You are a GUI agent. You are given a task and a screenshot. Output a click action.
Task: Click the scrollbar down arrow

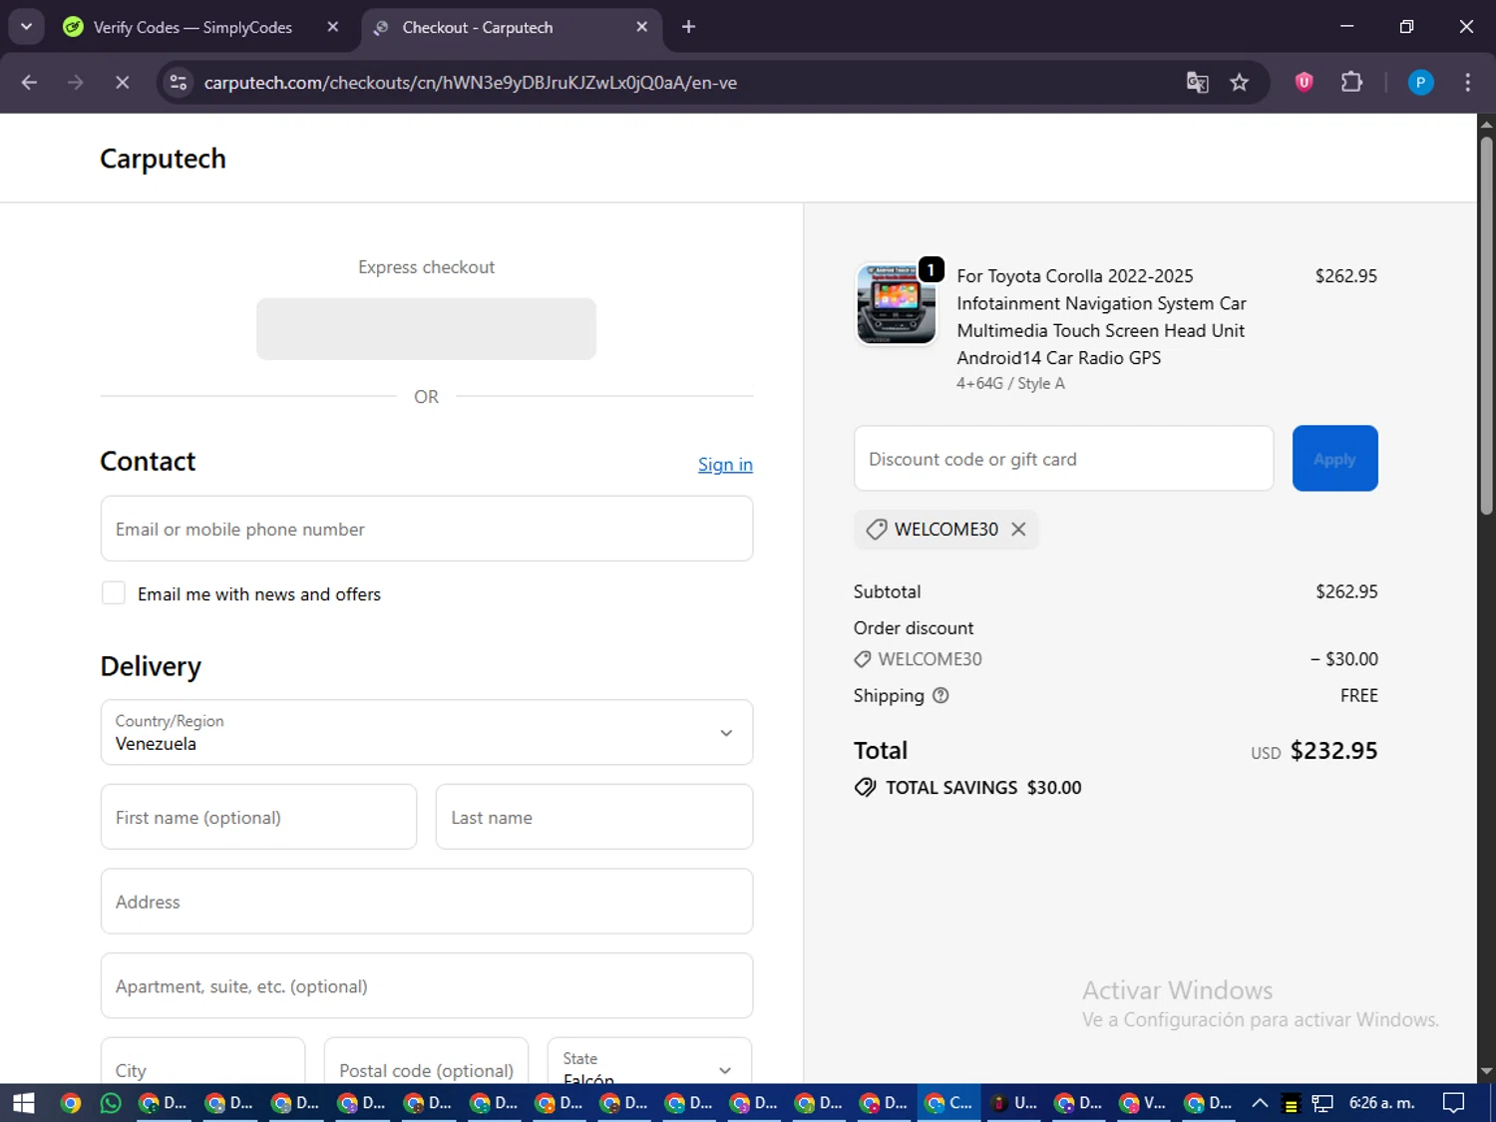tap(1486, 1071)
